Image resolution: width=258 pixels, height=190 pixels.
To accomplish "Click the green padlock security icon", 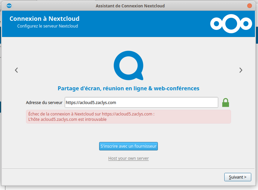I will pos(226,102).
